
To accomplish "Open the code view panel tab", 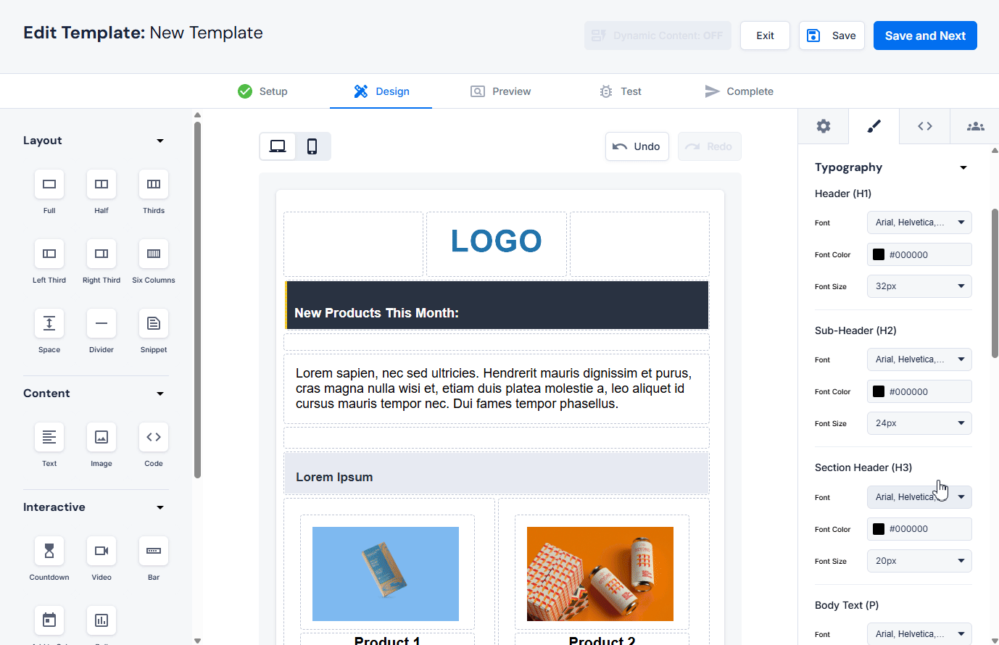I will click(x=924, y=127).
